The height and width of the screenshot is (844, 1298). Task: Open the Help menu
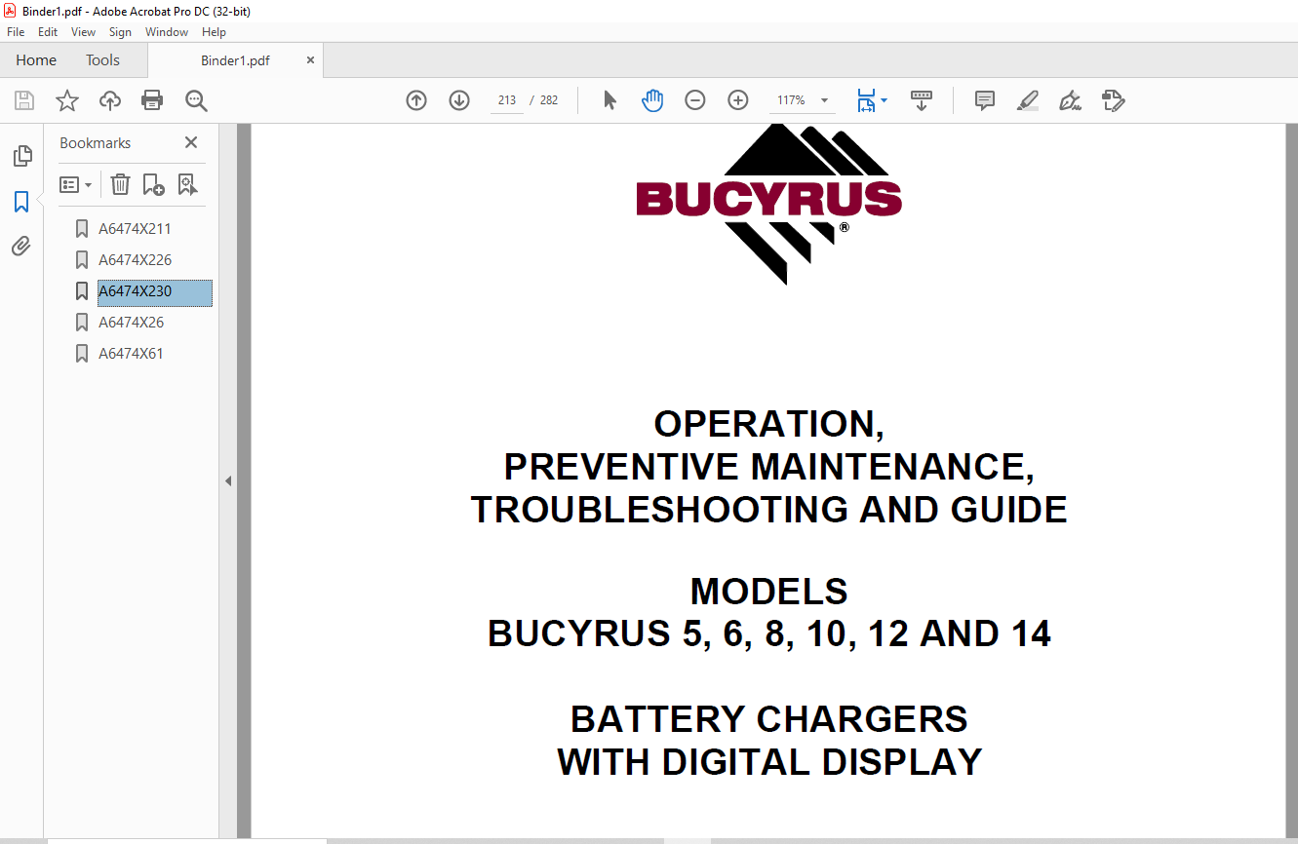(214, 32)
